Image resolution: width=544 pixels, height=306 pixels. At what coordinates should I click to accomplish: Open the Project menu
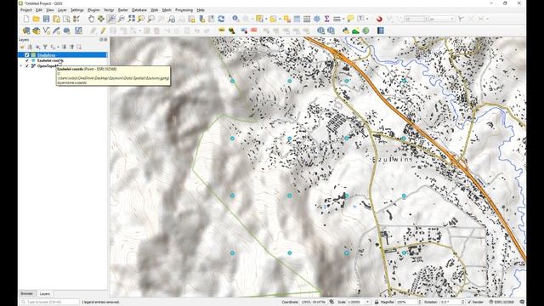click(26, 10)
